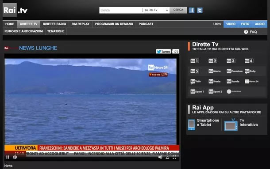Pause the live video stream

pyautogui.click(x=8, y=157)
